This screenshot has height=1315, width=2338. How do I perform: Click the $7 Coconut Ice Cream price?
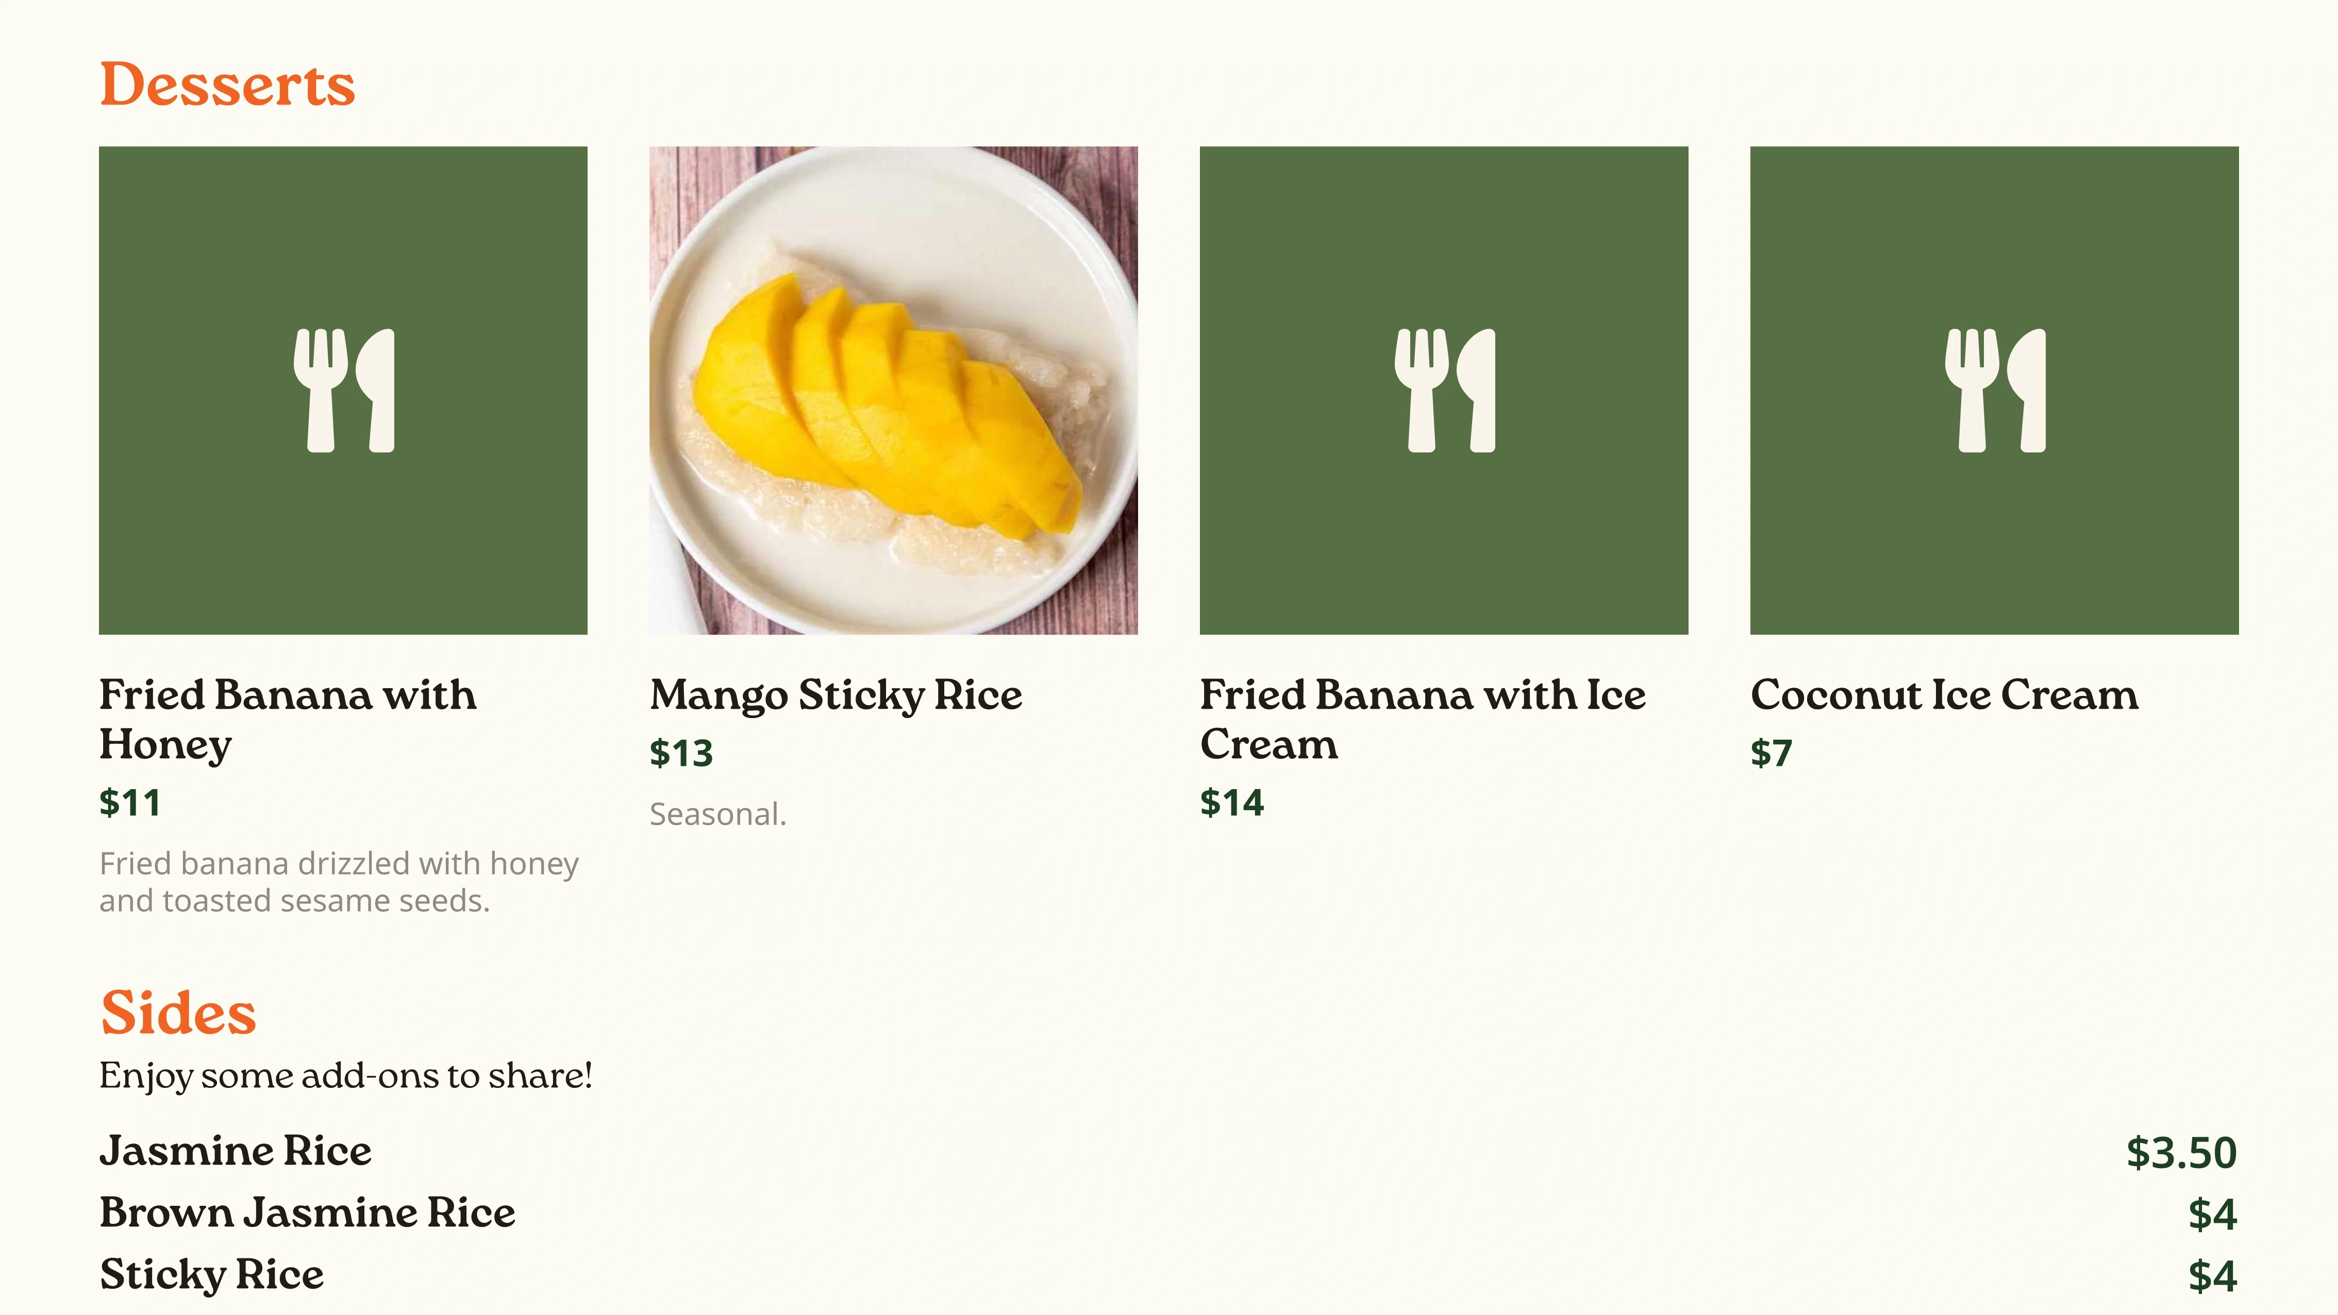(x=1771, y=754)
